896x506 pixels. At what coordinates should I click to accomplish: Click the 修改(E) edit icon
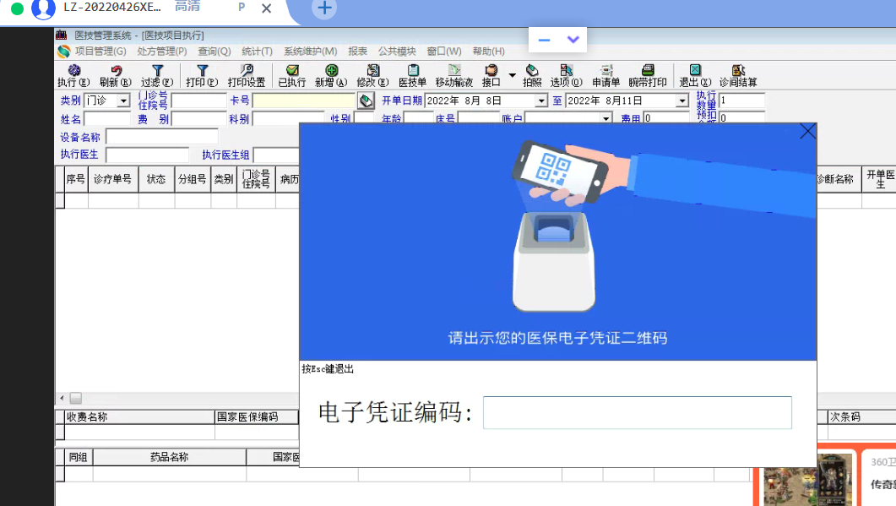(372, 76)
